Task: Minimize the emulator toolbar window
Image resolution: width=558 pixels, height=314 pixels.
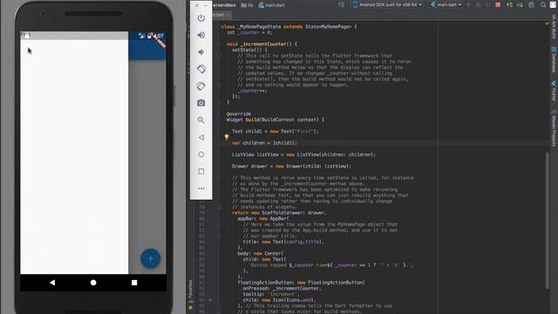Action: (x=206, y=5)
